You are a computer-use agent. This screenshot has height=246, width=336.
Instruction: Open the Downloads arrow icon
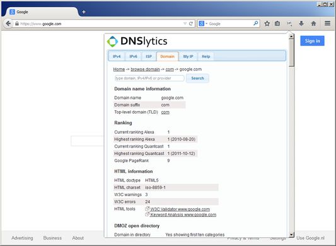click(x=301, y=23)
